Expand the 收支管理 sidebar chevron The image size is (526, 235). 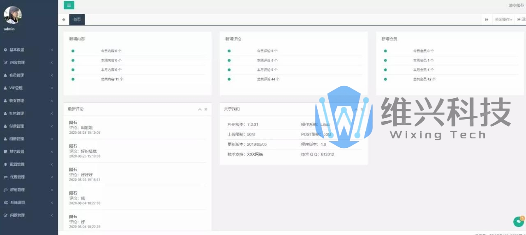pos(52,101)
